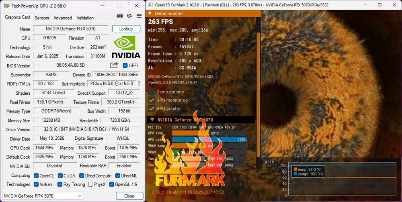This screenshot has width=402, height=202.
Task: Click the usage: 100.0 % graph legend
Action: 308,174
